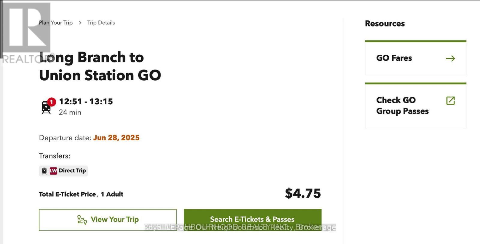Click the Jun 28, 2025 departure date
Viewport: 480px width, 244px height.
[116, 138]
